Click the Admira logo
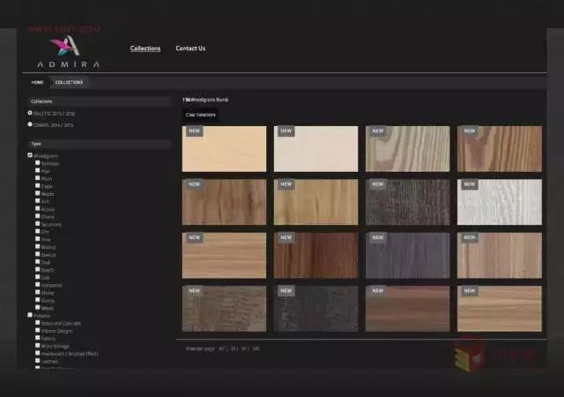This screenshot has height=397, width=564. pyautogui.click(x=68, y=51)
